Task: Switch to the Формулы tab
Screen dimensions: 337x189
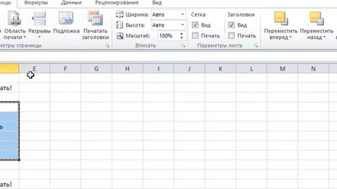Action: click(36, 3)
